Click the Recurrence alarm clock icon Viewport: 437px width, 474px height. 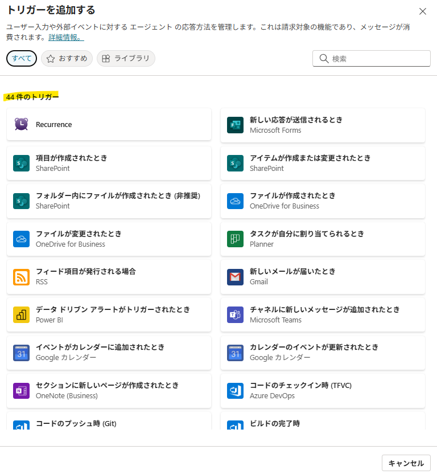[21, 124]
